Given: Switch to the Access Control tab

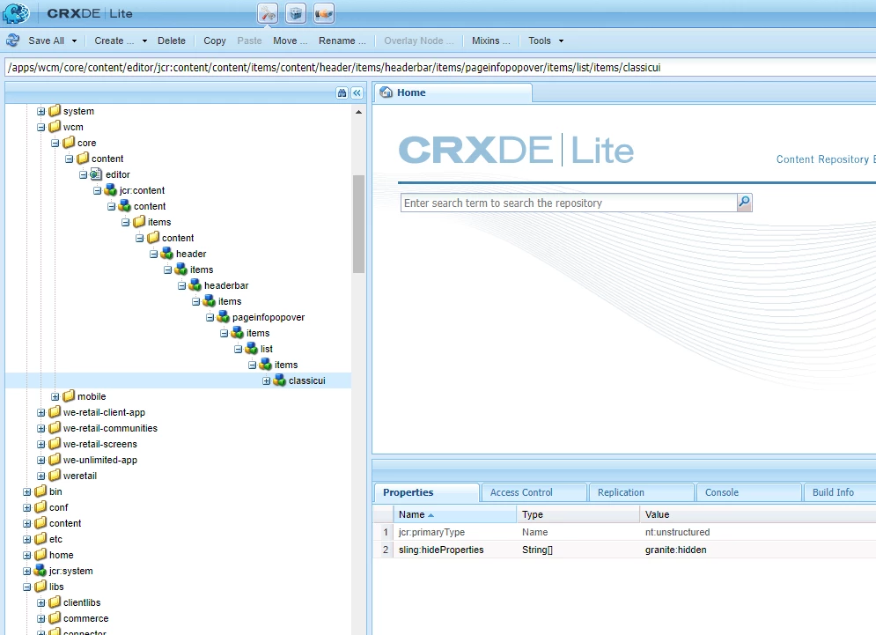Looking at the screenshot, I should (x=534, y=492).
